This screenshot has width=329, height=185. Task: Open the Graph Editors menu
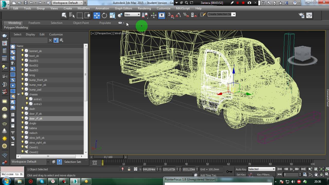[123, 8]
